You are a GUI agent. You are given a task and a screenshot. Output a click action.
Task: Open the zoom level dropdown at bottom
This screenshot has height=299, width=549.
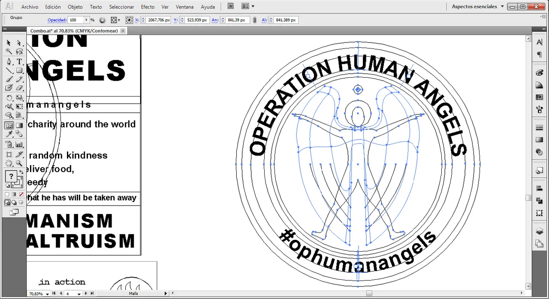47,294
